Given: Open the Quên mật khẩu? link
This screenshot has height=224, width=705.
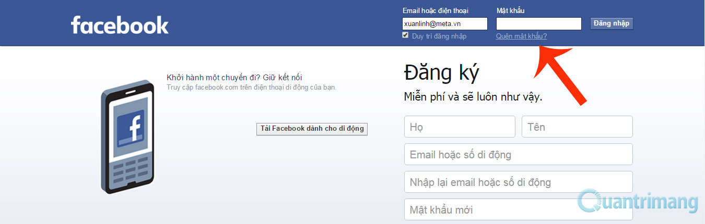Looking at the screenshot, I should (x=522, y=36).
